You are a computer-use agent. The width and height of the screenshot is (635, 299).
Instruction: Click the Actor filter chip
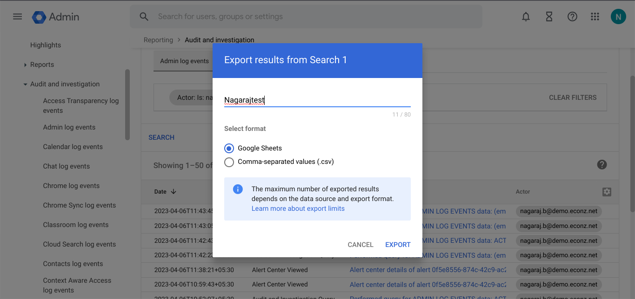[191, 98]
